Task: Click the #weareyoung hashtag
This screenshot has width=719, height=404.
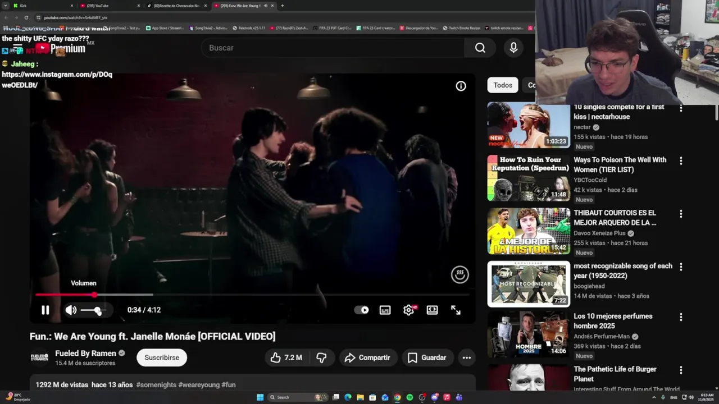Action: coord(199,385)
